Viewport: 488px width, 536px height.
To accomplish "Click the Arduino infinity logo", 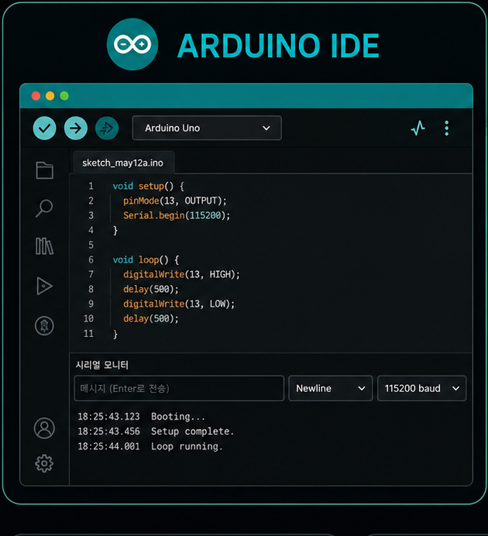I will coord(132,44).
